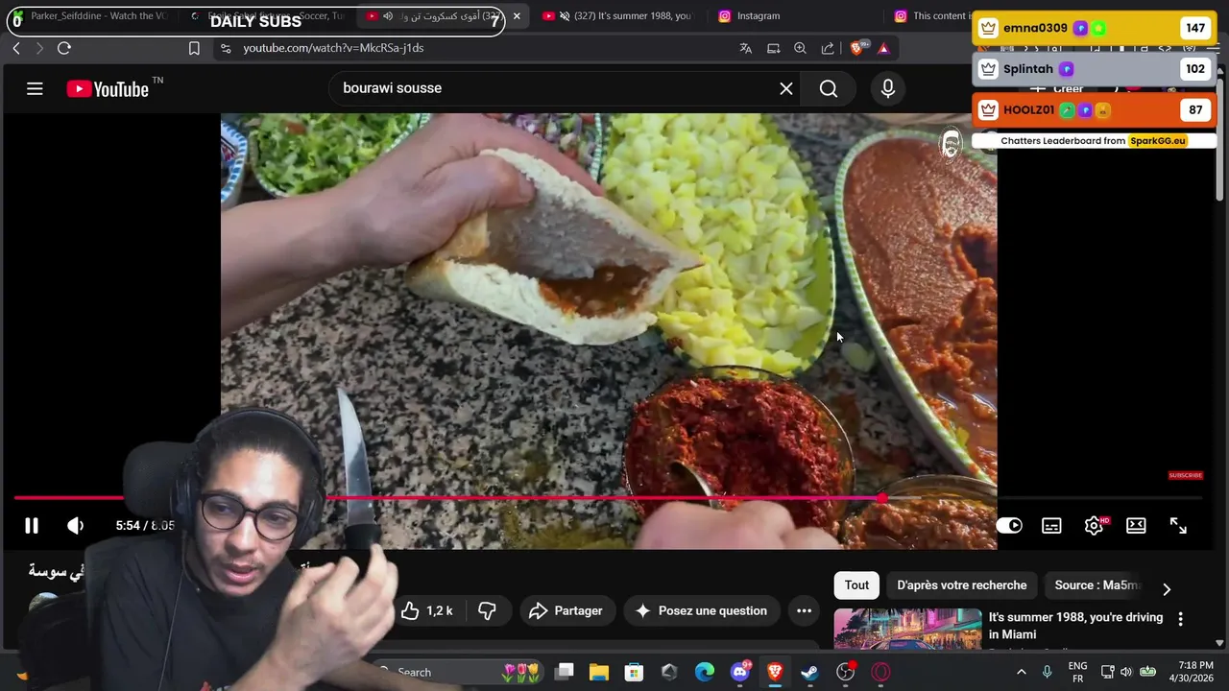Switch to the This content tab
1229x691 pixels.
[931, 16]
